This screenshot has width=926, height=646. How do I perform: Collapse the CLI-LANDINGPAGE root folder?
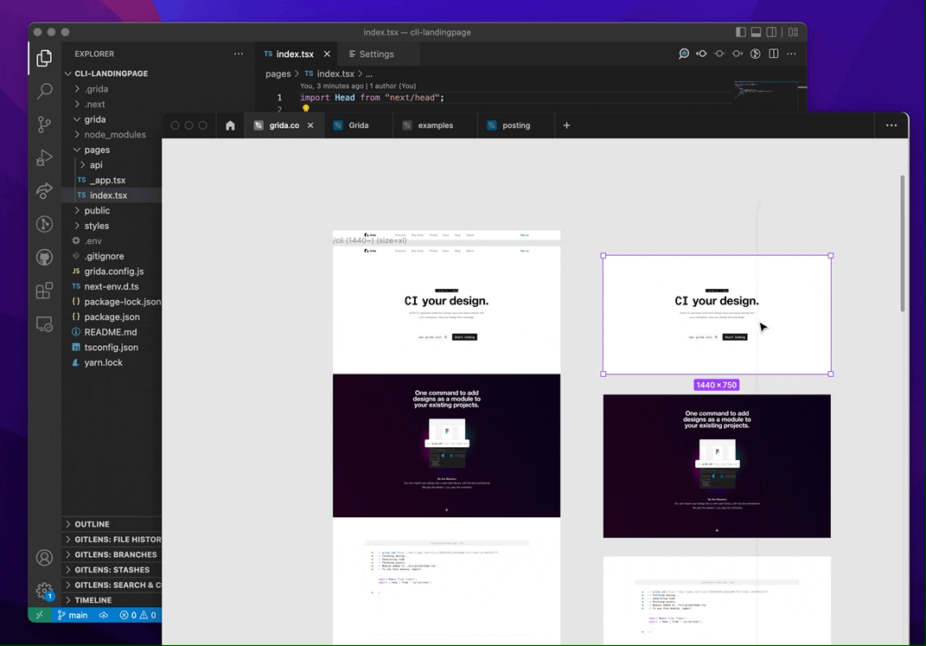tap(111, 74)
